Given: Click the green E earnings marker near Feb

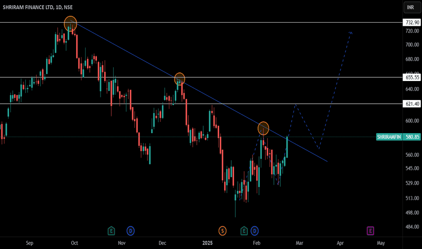Looking at the screenshot, I should 244,231.
